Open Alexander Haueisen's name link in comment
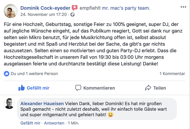190x129 pixels. click(x=42, y=103)
